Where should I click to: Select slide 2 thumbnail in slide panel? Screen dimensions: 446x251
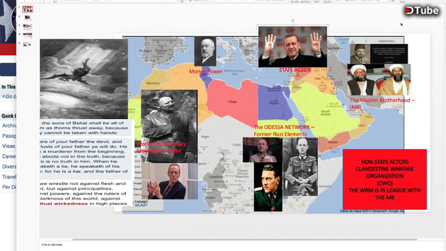pyautogui.click(x=28, y=17)
